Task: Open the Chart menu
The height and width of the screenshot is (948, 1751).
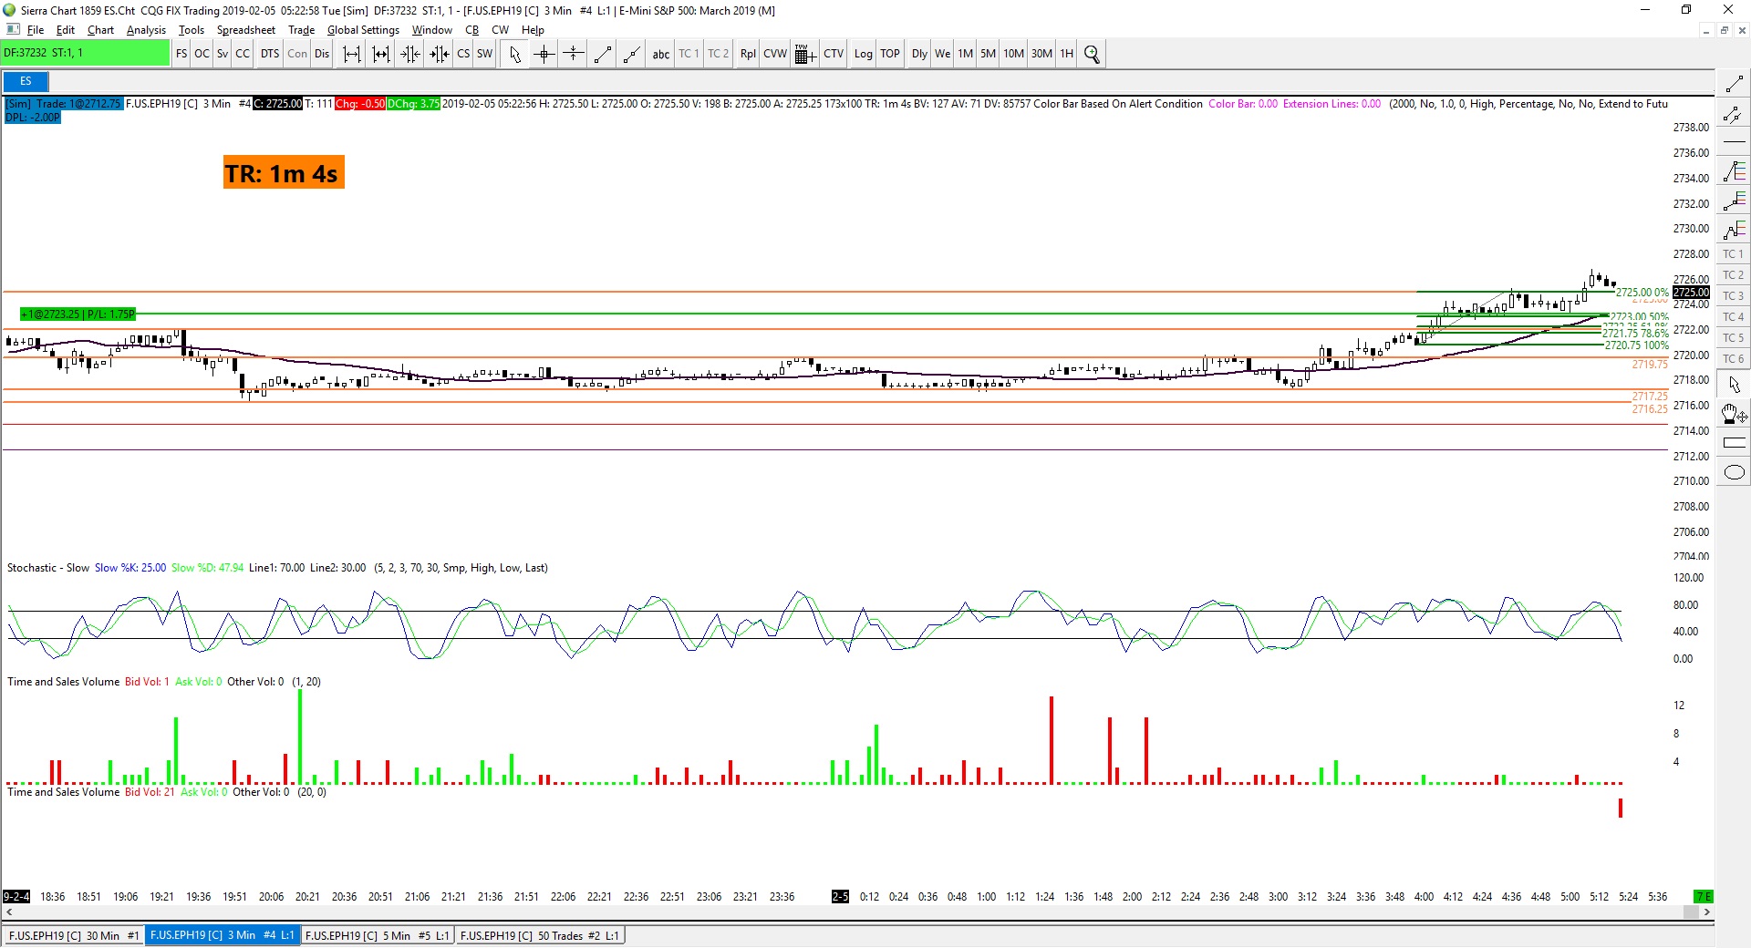Action: pos(100,30)
